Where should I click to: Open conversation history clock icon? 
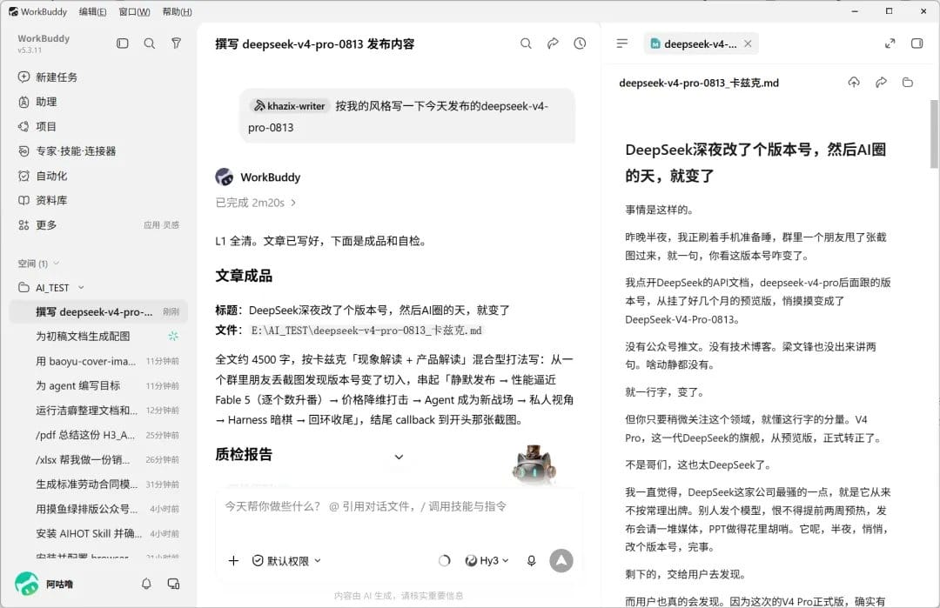(x=580, y=43)
